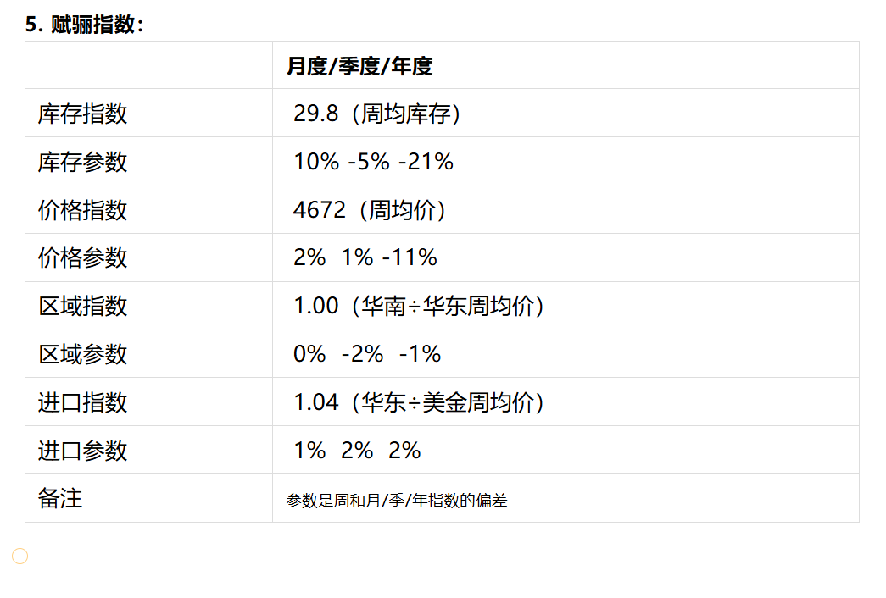
Task: Click the blue horizontal divider line
Action: [391, 556]
